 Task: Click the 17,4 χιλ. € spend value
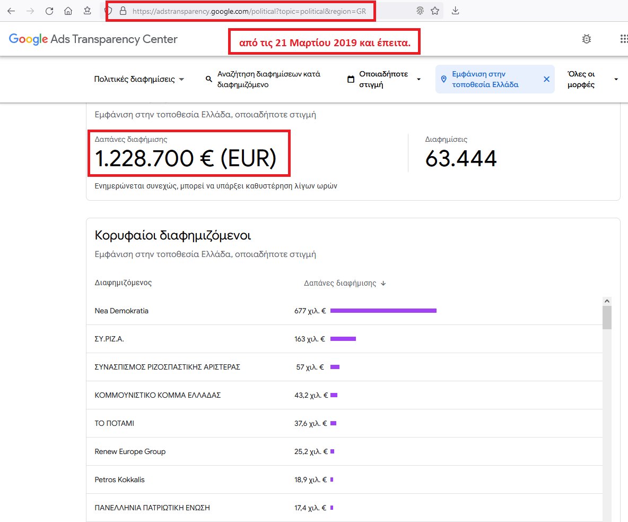(310, 508)
